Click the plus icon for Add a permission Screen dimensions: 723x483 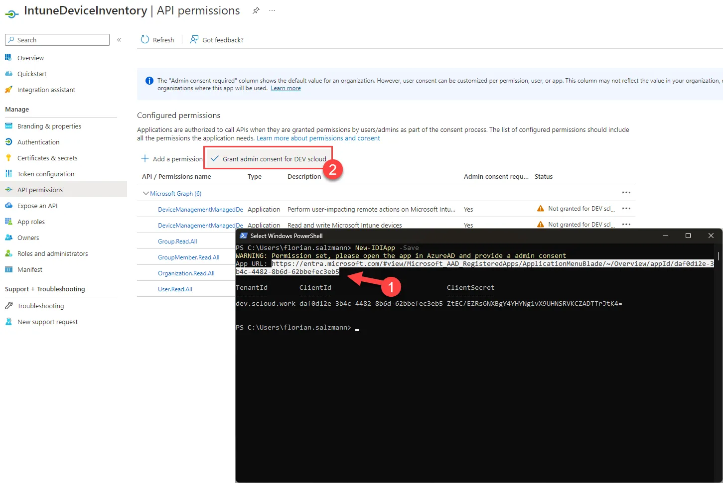pyautogui.click(x=145, y=158)
